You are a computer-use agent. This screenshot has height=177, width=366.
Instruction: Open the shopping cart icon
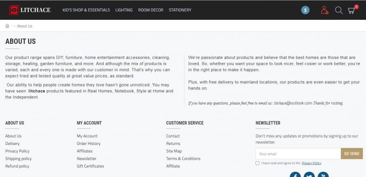pos(352,10)
